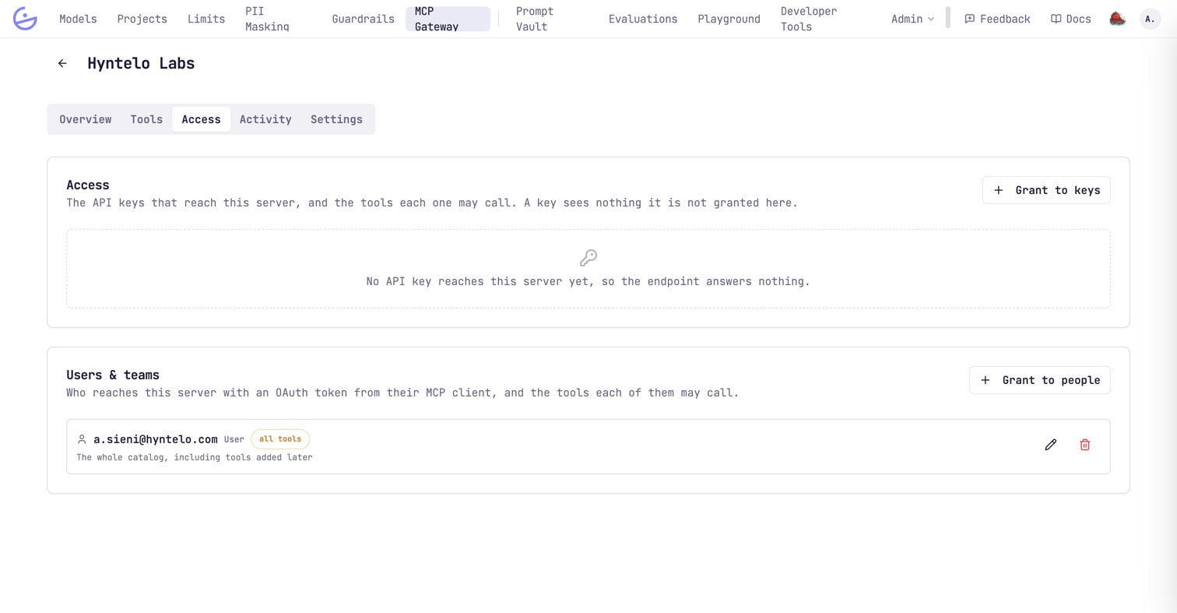Edit access for a.sieni@hyntelo.com

(x=1051, y=445)
